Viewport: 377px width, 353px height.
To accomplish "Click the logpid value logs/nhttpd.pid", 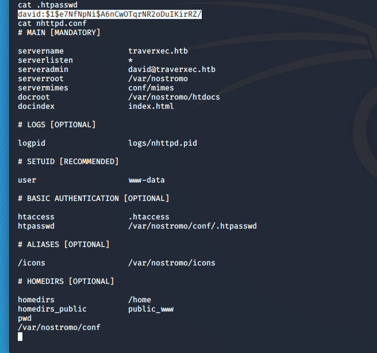I will pyautogui.click(x=163, y=143).
